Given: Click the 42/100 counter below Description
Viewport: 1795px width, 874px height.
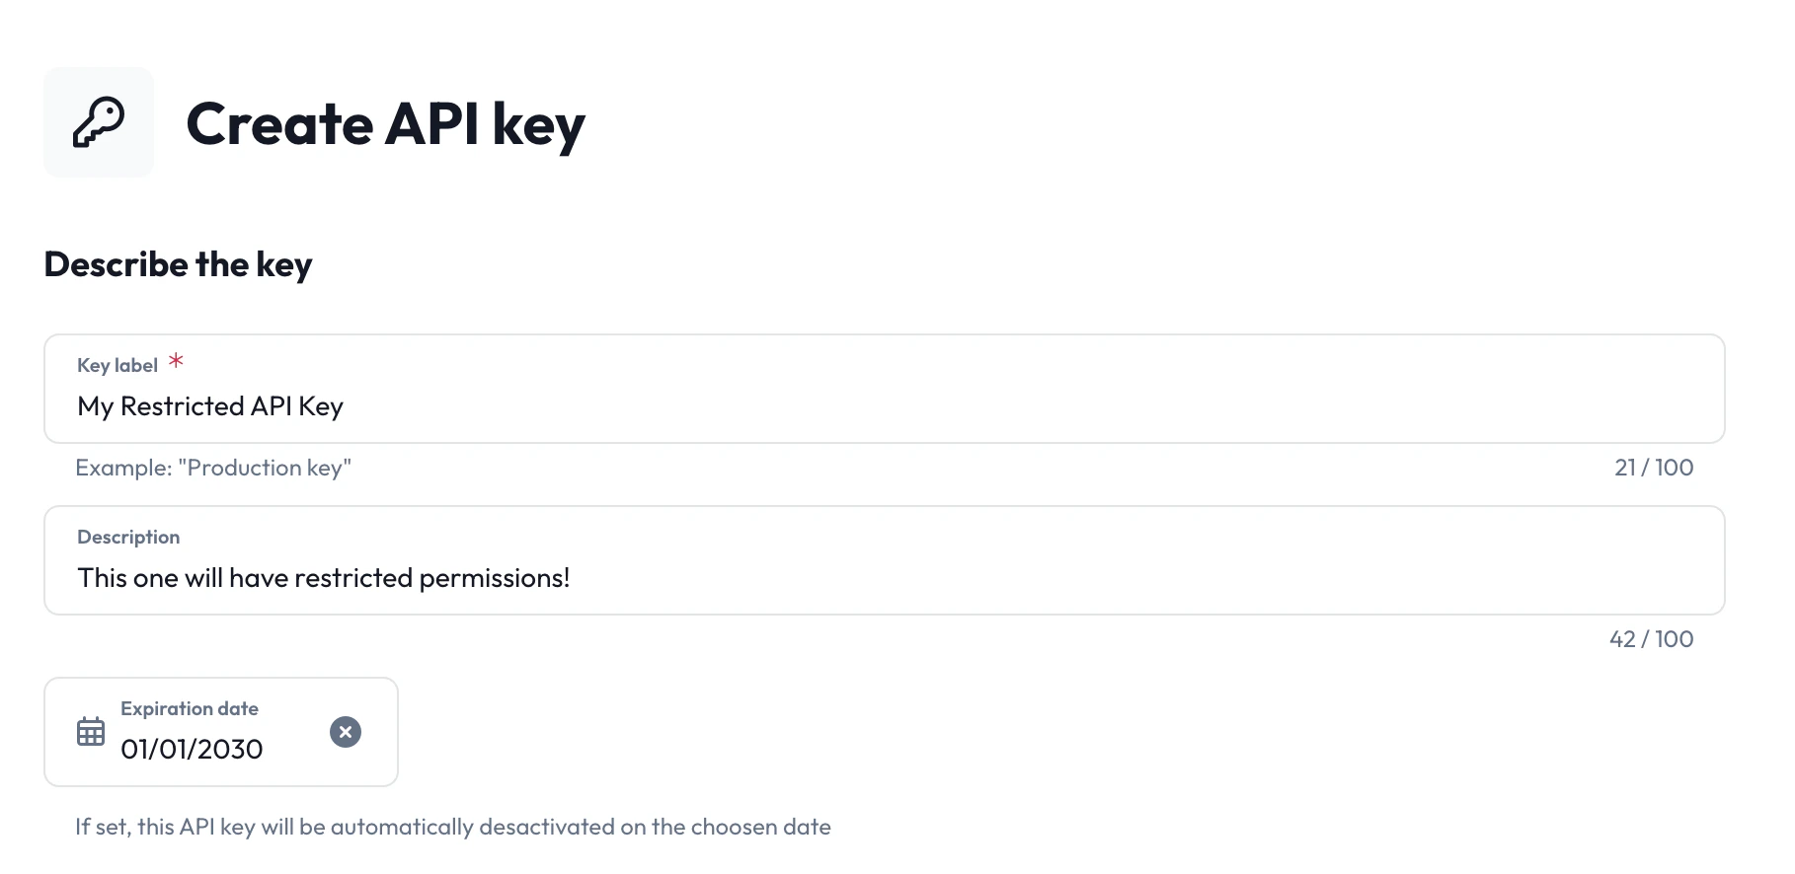Looking at the screenshot, I should [x=1652, y=638].
